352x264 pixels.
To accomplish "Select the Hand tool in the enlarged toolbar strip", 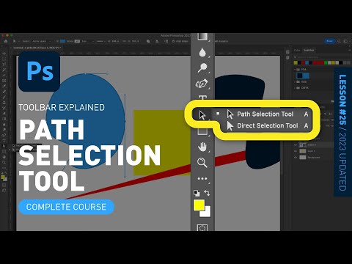I will [202, 147].
